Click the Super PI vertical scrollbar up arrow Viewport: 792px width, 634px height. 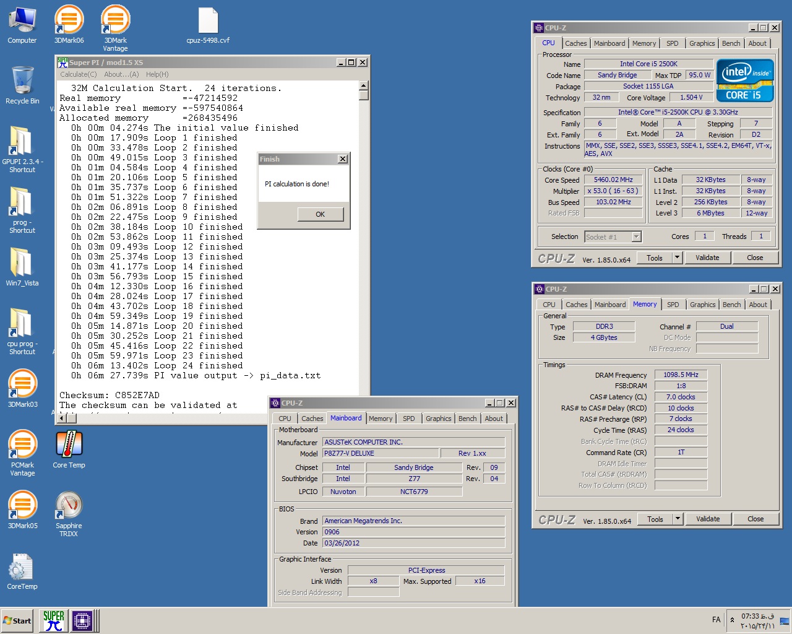[x=364, y=85]
